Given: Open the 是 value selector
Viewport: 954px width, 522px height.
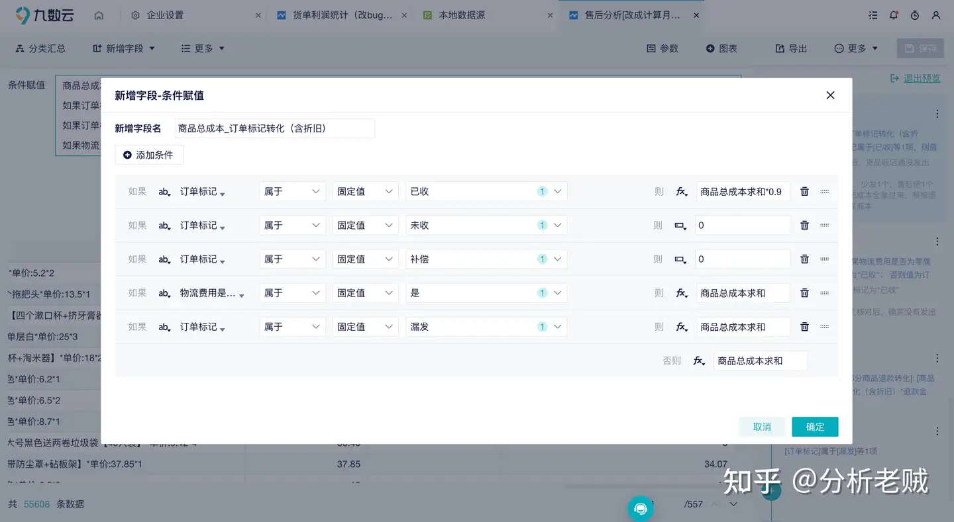Looking at the screenshot, I should click(x=486, y=292).
